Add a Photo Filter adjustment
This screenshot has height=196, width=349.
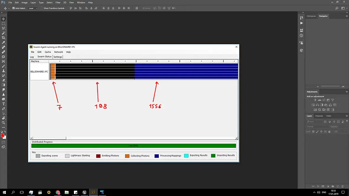(326, 105)
